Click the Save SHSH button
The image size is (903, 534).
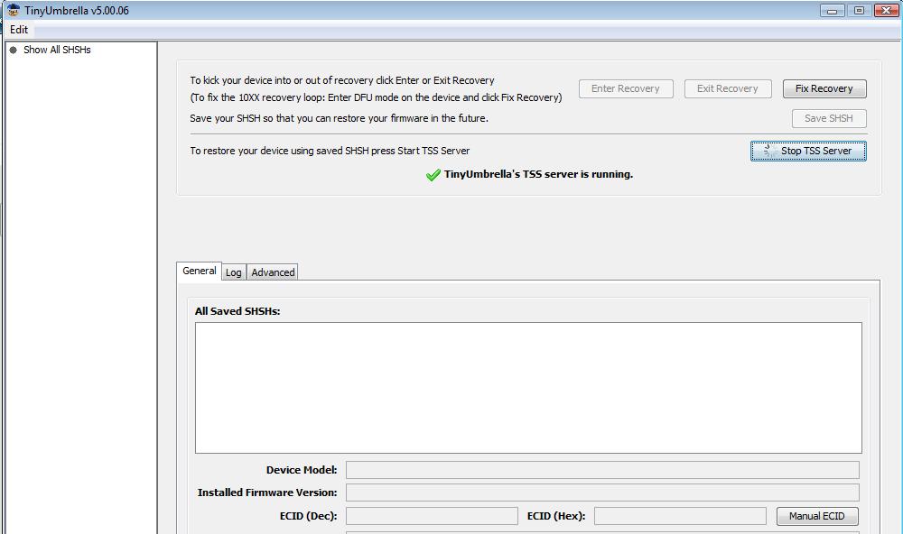click(x=829, y=118)
